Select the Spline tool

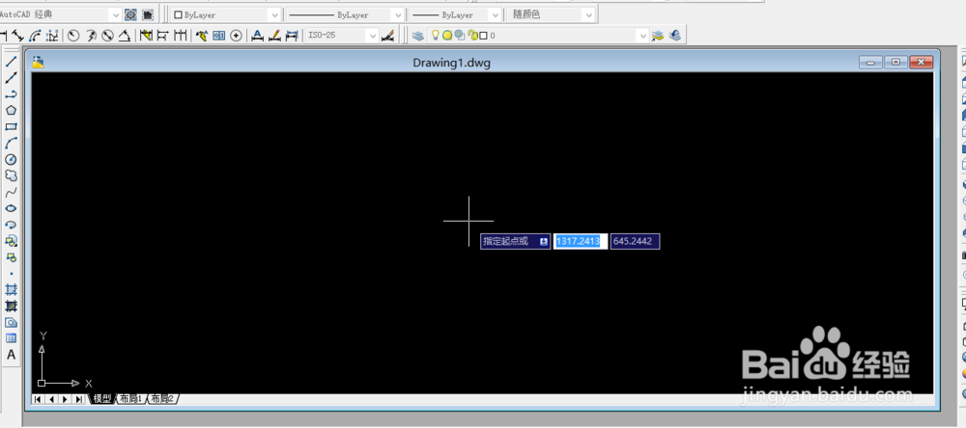[x=11, y=192]
